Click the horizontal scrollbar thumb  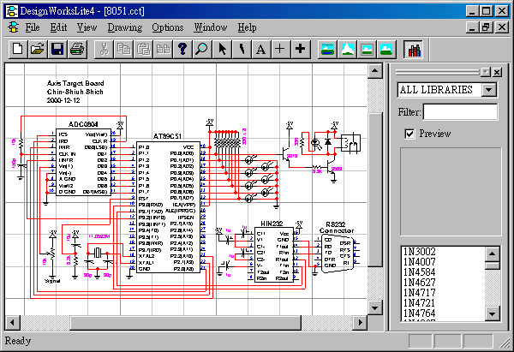tap(186, 323)
